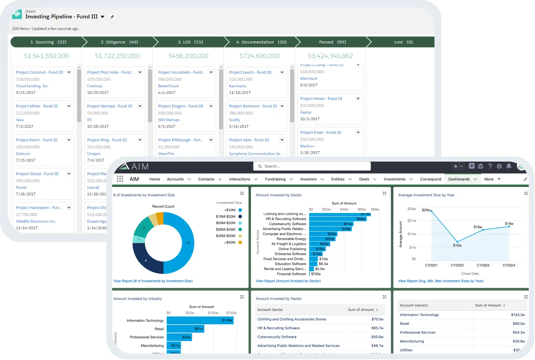Select the 1. Sourcing stage column header

click(48, 42)
